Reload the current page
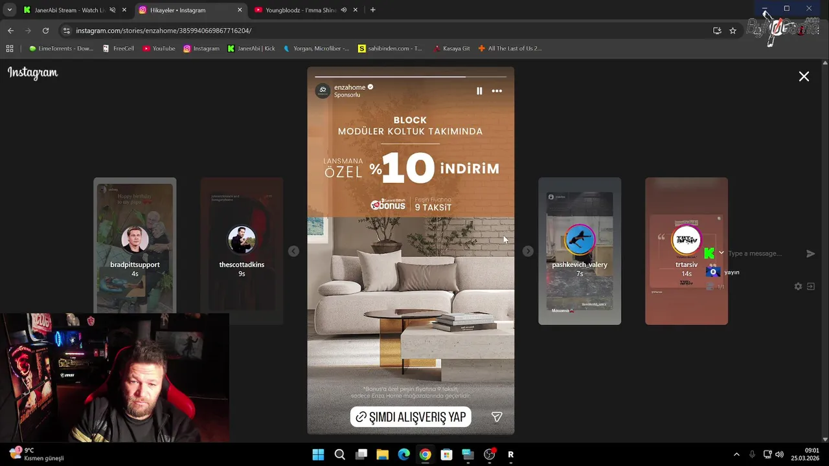Screen dimensions: 829x466 (x=45, y=30)
